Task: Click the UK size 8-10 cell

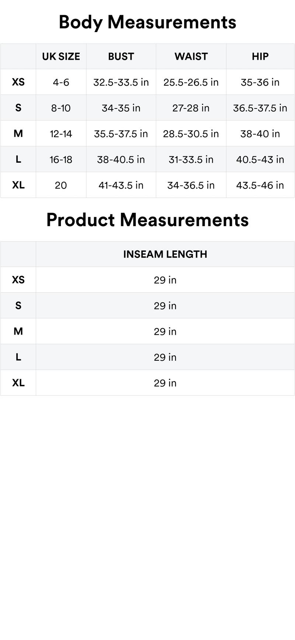Action: tap(61, 108)
